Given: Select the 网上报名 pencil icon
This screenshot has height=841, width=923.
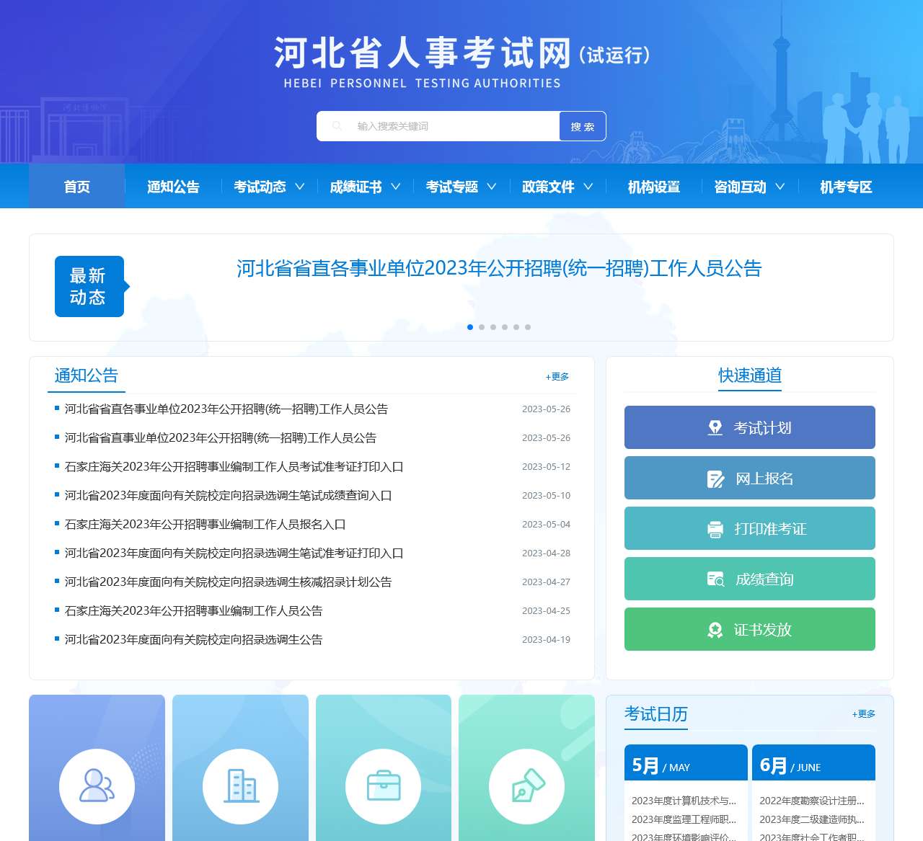Looking at the screenshot, I should [715, 478].
